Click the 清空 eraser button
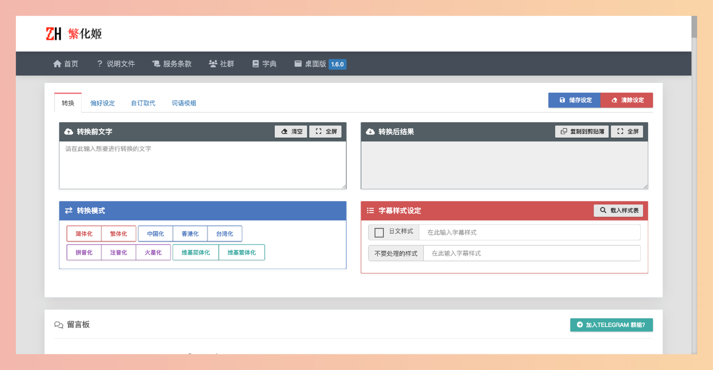This screenshot has width=713, height=370. point(291,132)
